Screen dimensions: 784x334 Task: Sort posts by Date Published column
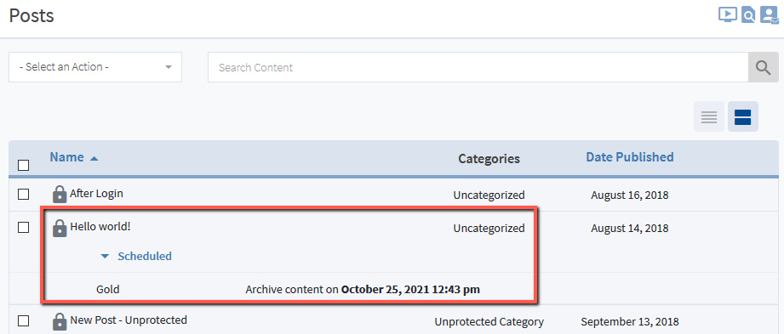tap(630, 157)
